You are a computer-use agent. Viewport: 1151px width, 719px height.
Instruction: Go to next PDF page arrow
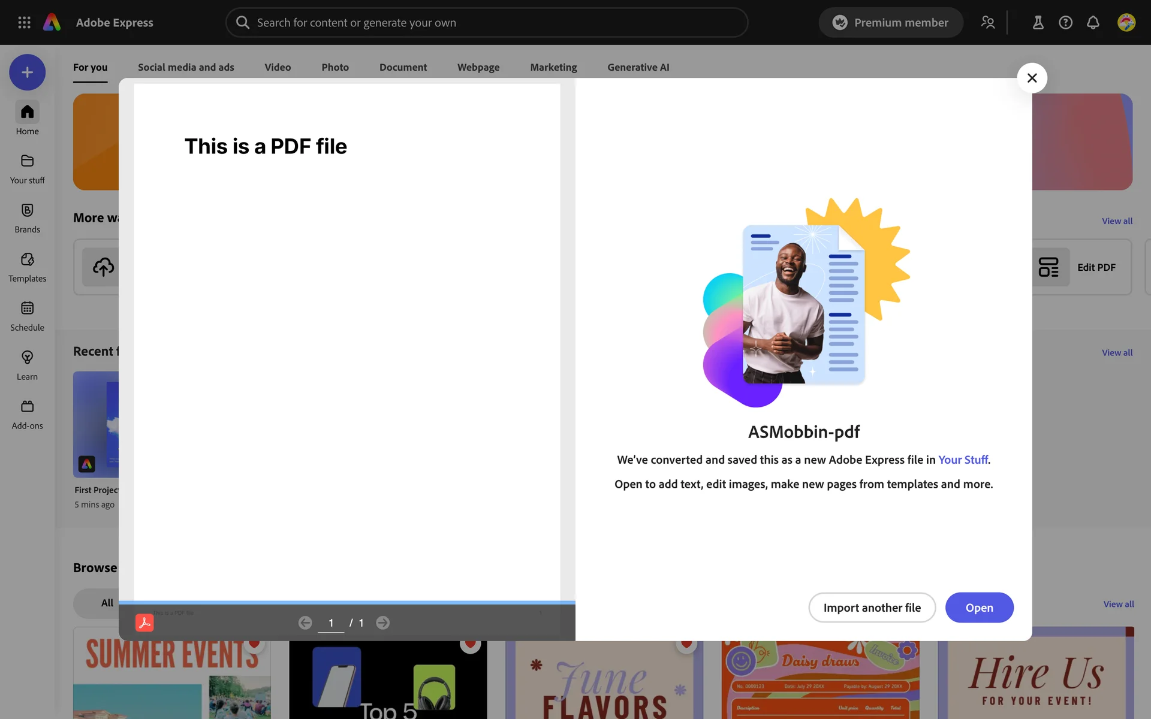pos(382,623)
